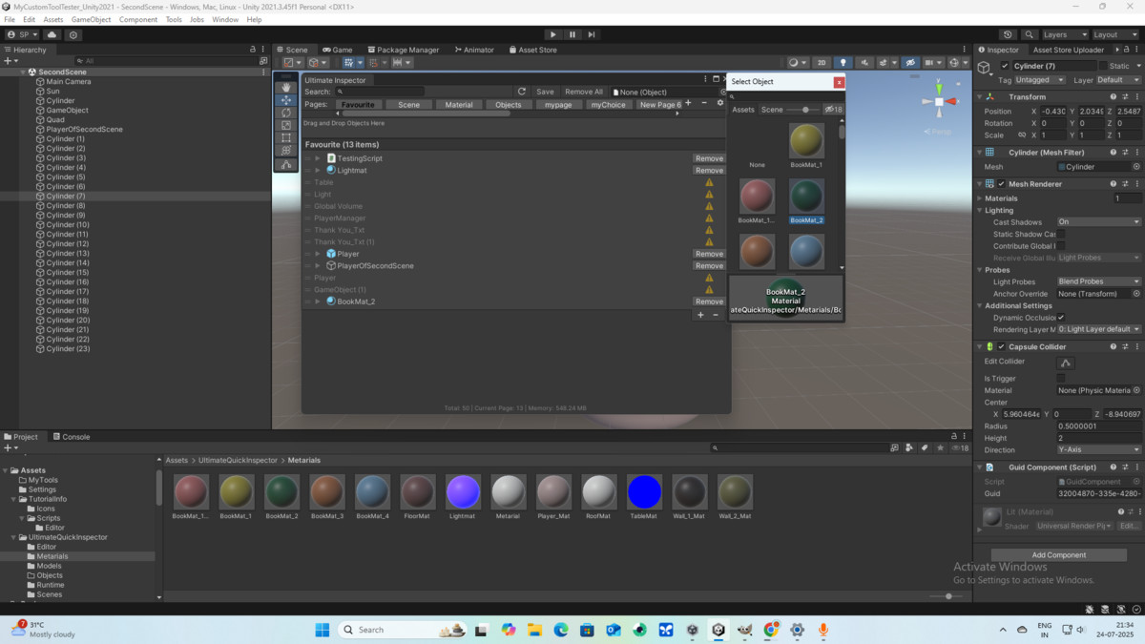1145x644 pixels.
Task: Click the cloud services icon
Action: click(52, 34)
